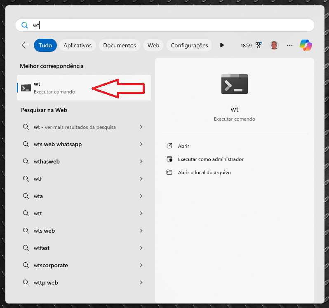Click search icon beside 'wttp web'

click(x=26, y=282)
